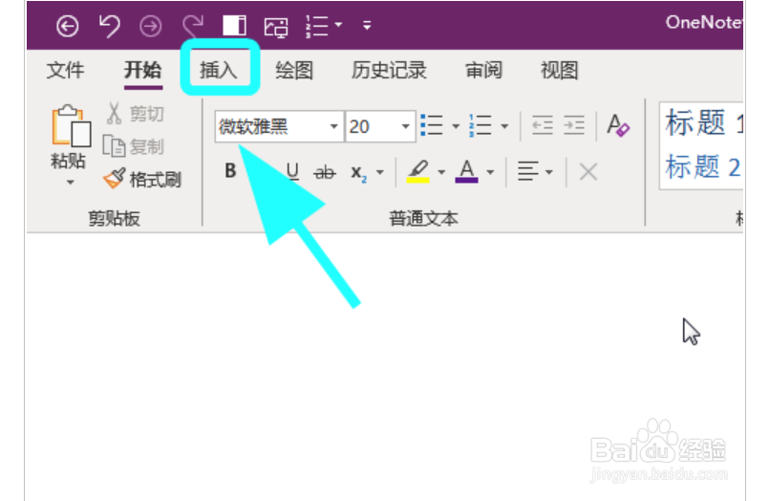Open the 视图 tab
770x501 pixels.
(559, 71)
